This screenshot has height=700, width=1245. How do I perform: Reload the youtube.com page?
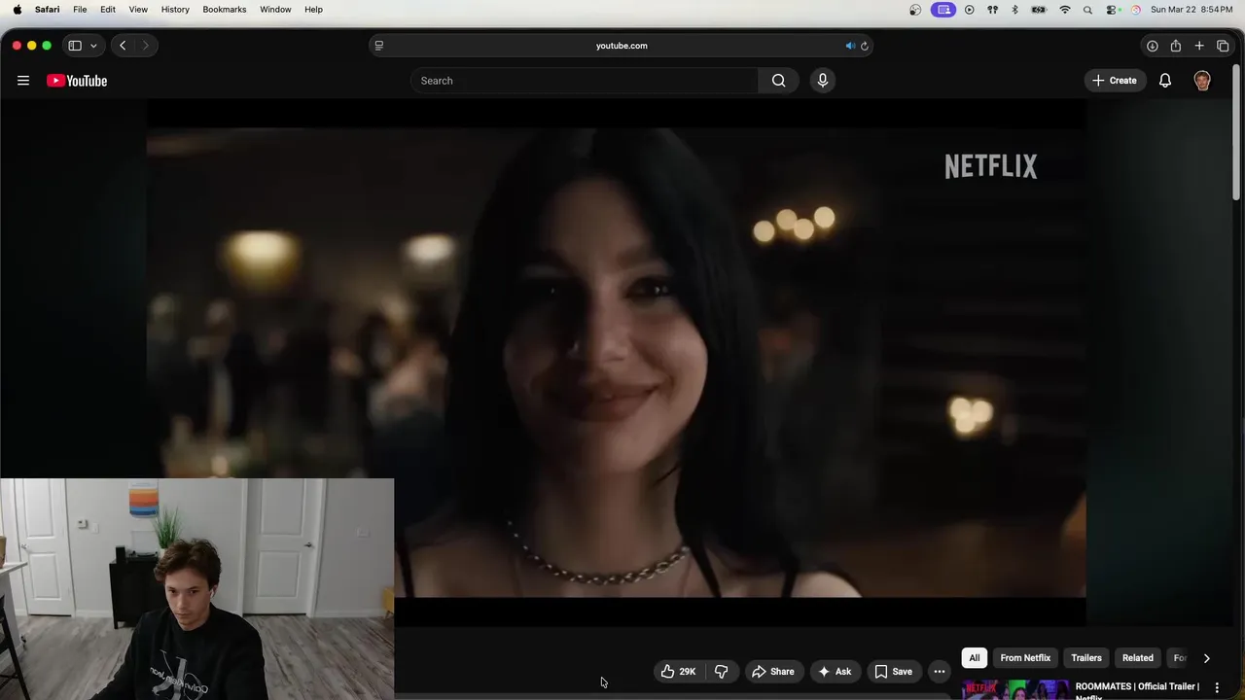click(x=864, y=46)
